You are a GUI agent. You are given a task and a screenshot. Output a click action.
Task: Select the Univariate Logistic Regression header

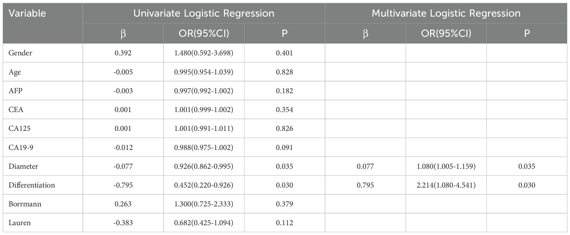point(204,13)
